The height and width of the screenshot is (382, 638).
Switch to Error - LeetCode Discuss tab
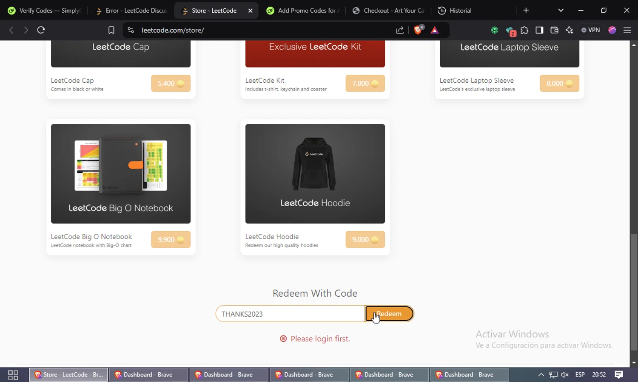[132, 11]
